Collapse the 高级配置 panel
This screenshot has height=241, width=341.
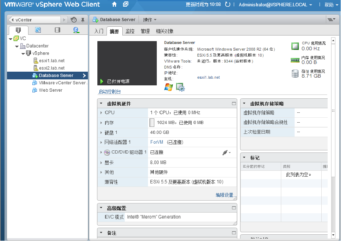[x=101, y=208]
